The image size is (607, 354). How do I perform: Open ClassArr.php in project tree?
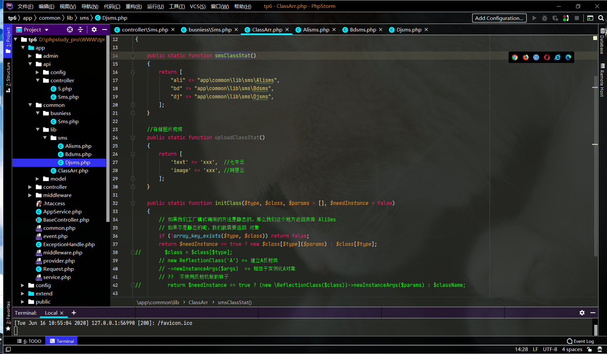(x=73, y=171)
